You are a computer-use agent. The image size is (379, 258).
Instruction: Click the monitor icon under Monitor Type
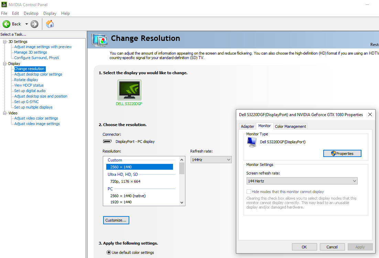[x=252, y=142]
